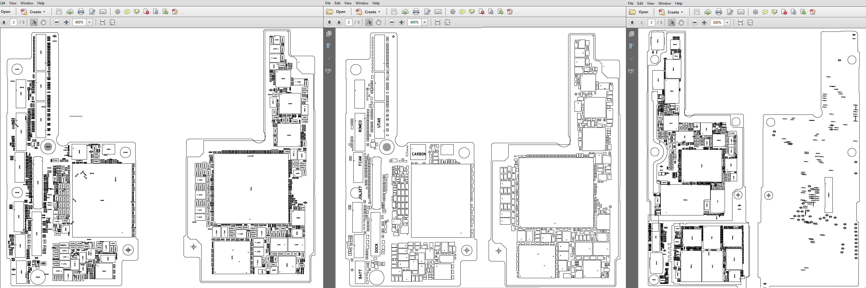Expand the 400% zoom dropdown in the leftmost window

[x=89, y=22]
